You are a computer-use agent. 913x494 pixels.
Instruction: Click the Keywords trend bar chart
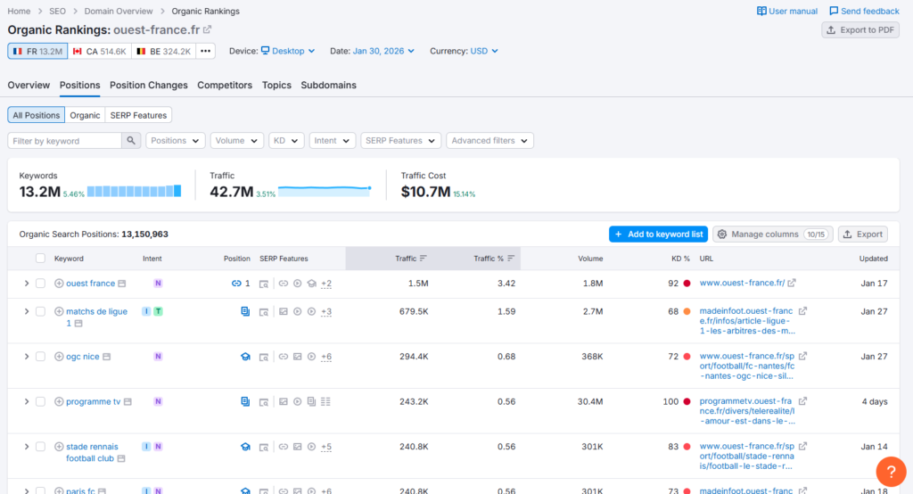click(x=134, y=191)
